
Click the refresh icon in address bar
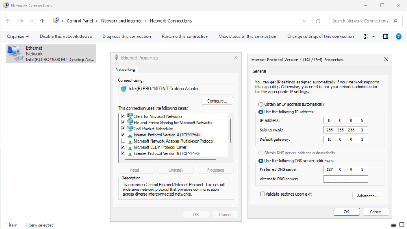[318, 21]
